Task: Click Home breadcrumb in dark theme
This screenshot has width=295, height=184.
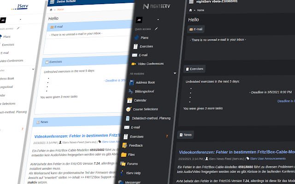Action: pos(201,10)
